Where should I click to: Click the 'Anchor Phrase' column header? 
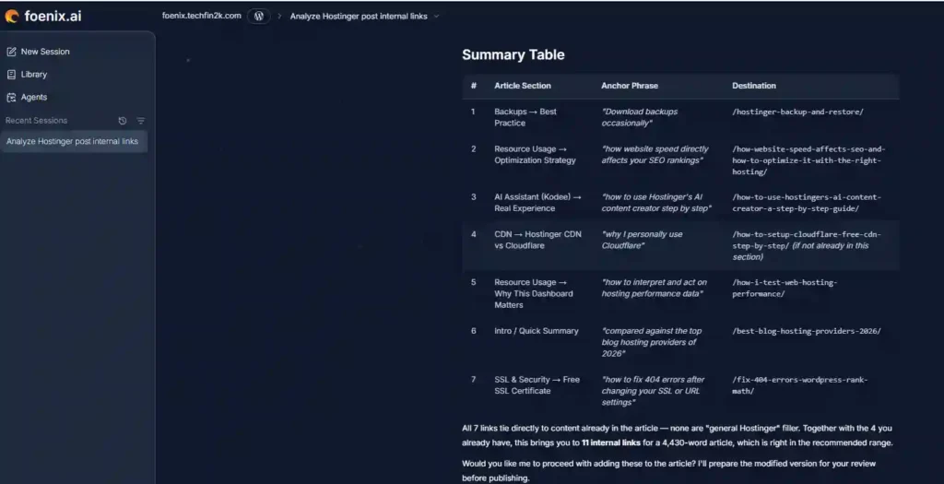630,86
